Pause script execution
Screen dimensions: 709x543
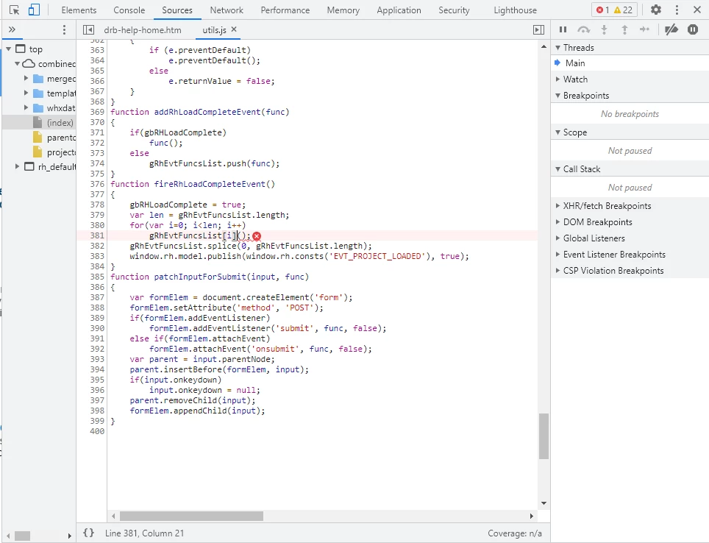563,29
